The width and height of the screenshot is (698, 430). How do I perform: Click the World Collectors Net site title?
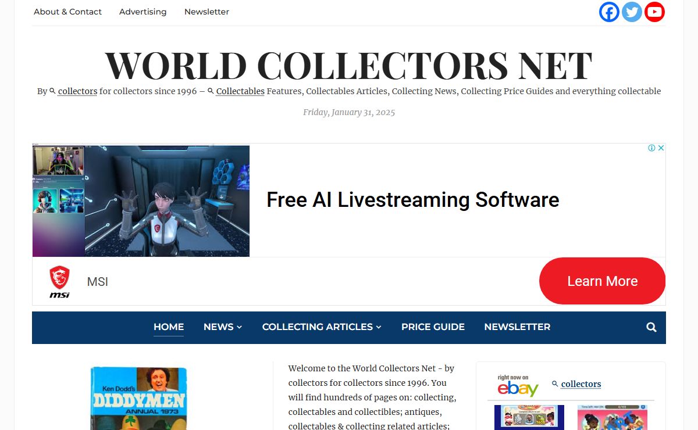[348, 64]
